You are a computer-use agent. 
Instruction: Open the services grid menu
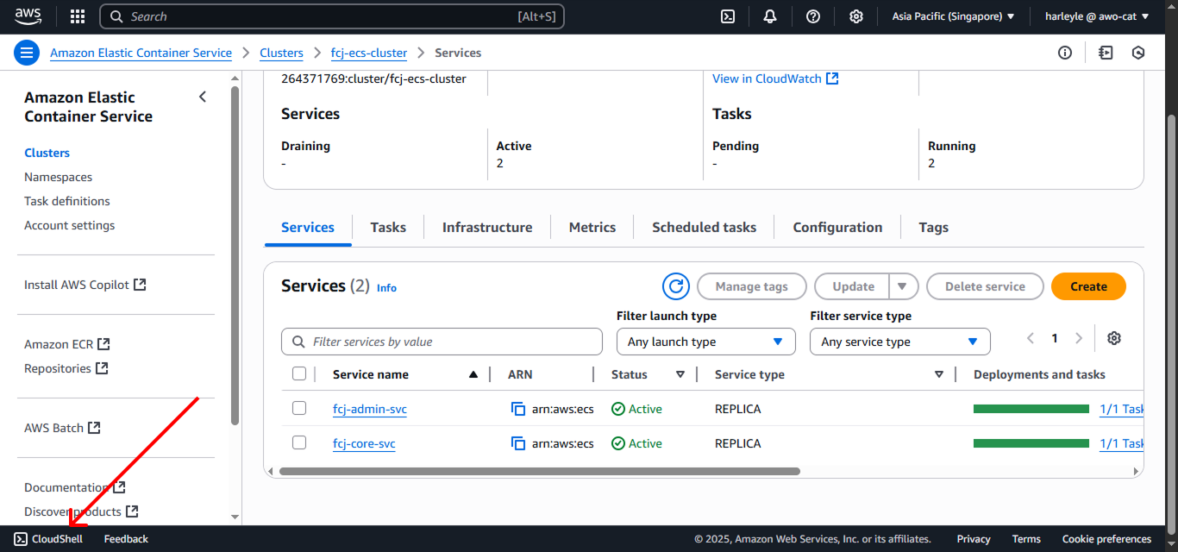(x=78, y=16)
